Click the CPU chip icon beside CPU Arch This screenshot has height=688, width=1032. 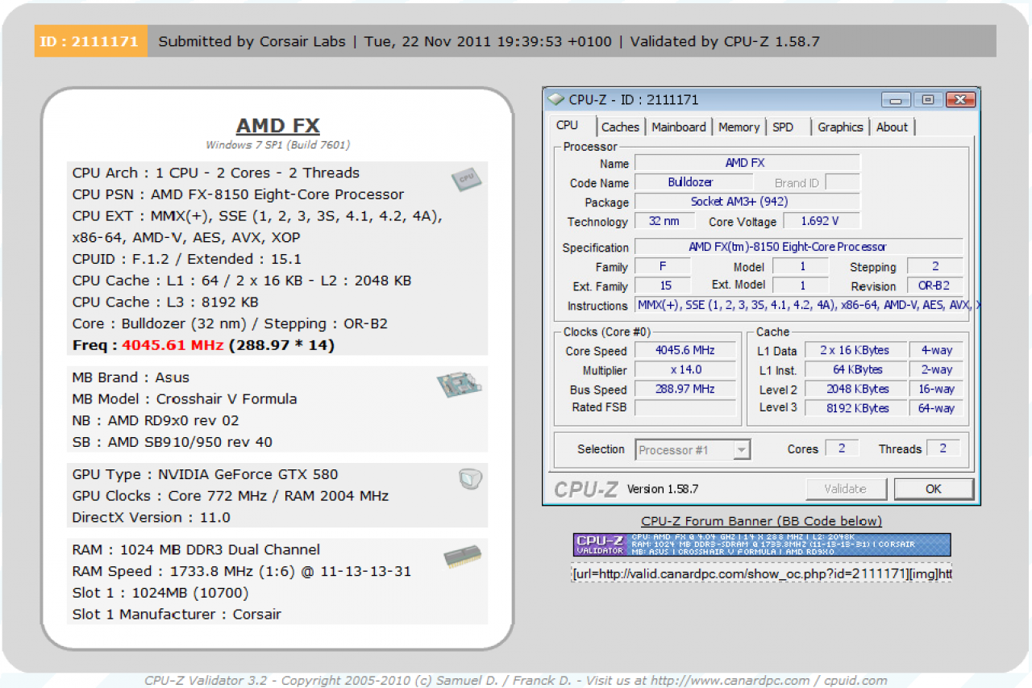tap(466, 179)
